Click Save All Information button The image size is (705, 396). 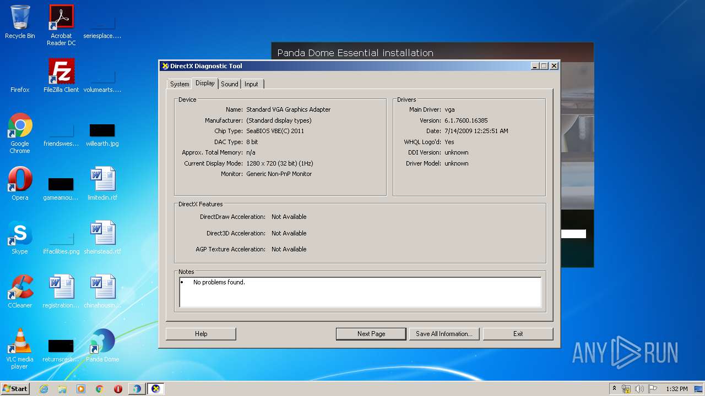tap(444, 334)
